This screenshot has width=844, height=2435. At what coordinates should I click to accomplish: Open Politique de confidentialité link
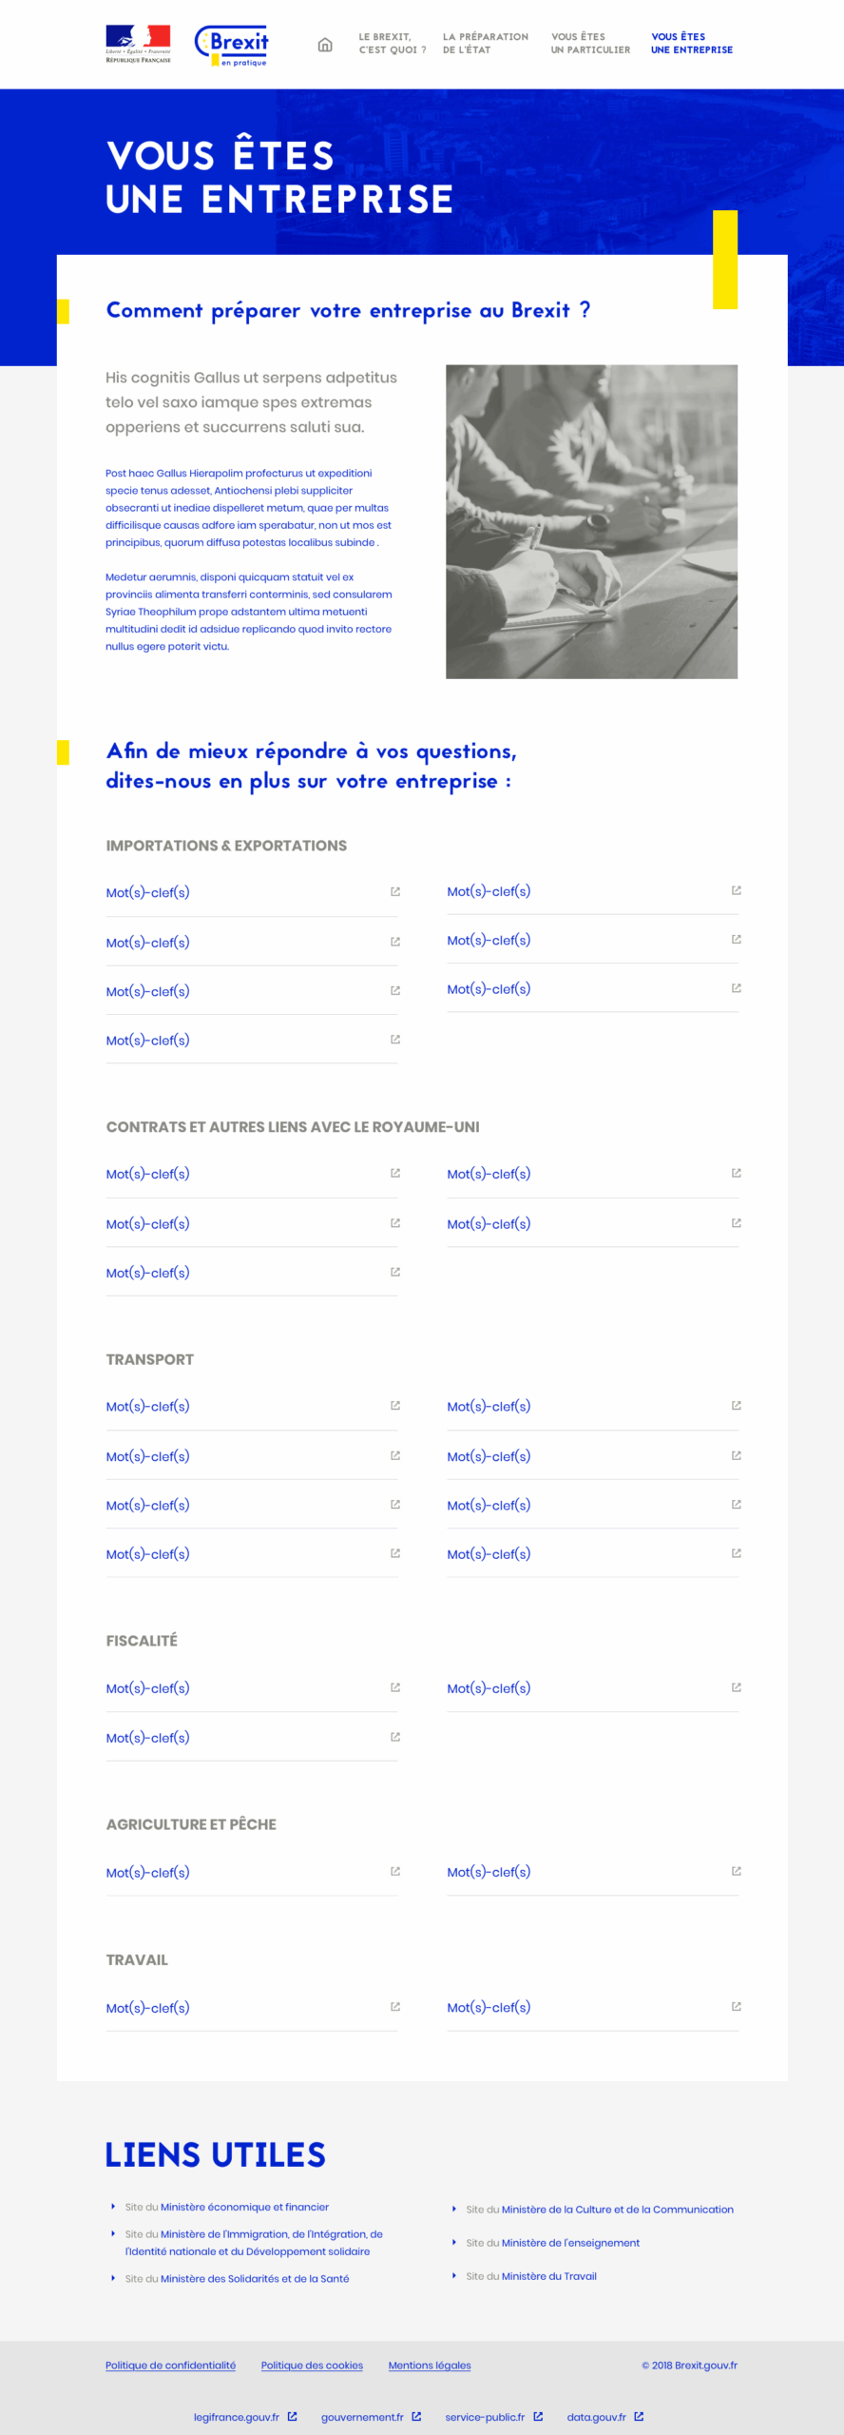coord(170,2366)
